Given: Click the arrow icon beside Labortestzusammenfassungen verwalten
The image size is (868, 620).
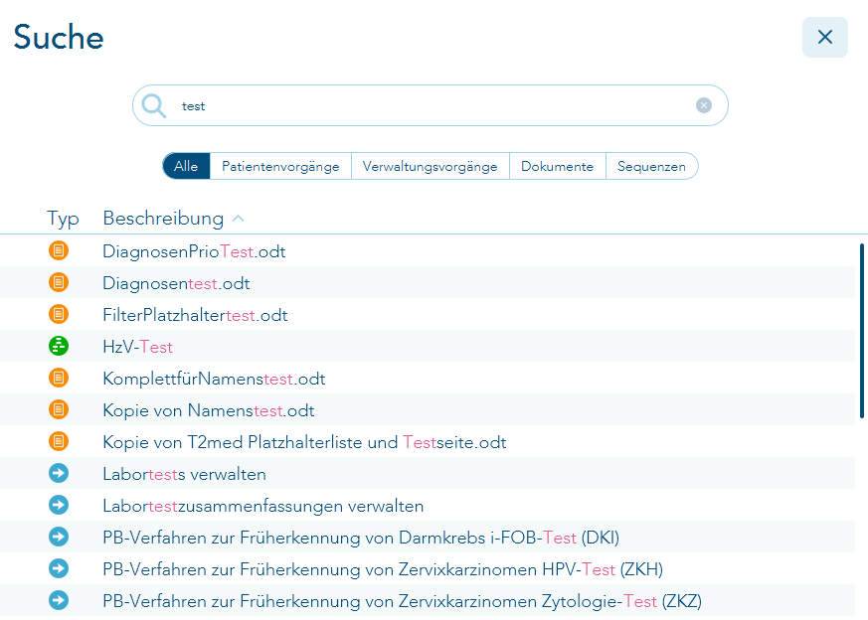Looking at the screenshot, I should (x=59, y=506).
